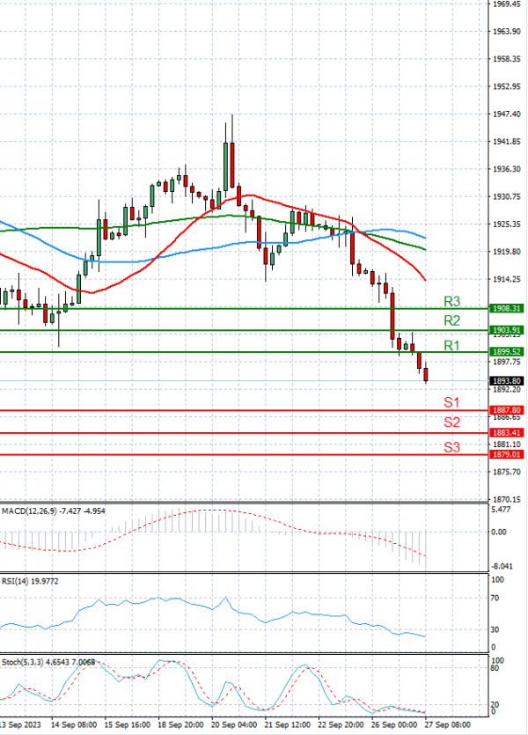Click the last red candle at 1893.80
The image size is (528, 735).
tap(426, 374)
